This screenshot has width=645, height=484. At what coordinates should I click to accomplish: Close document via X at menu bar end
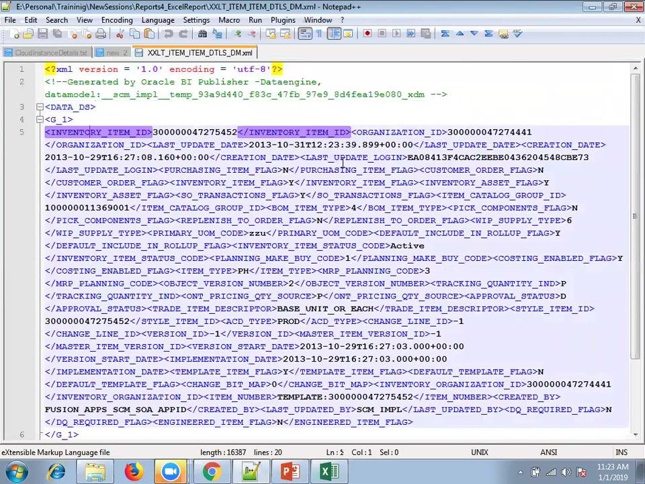tap(638, 20)
